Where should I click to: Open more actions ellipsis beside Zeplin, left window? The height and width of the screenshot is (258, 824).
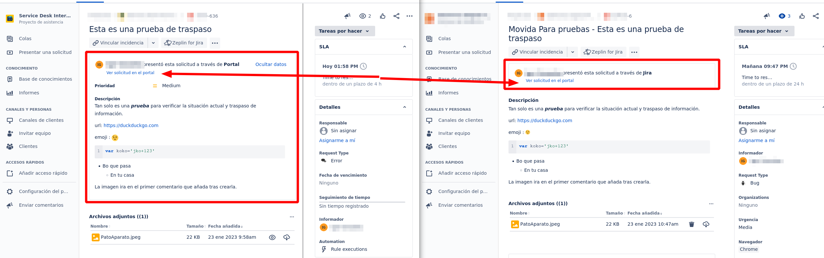coord(215,43)
